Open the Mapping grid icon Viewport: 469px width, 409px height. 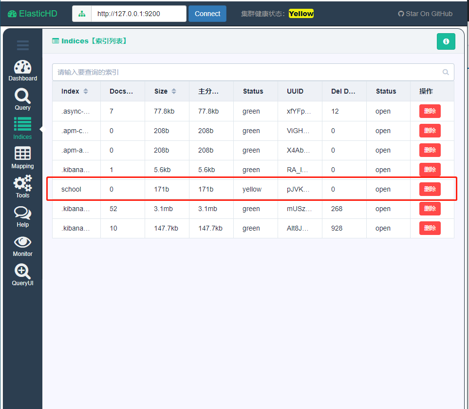click(x=22, y=153)
